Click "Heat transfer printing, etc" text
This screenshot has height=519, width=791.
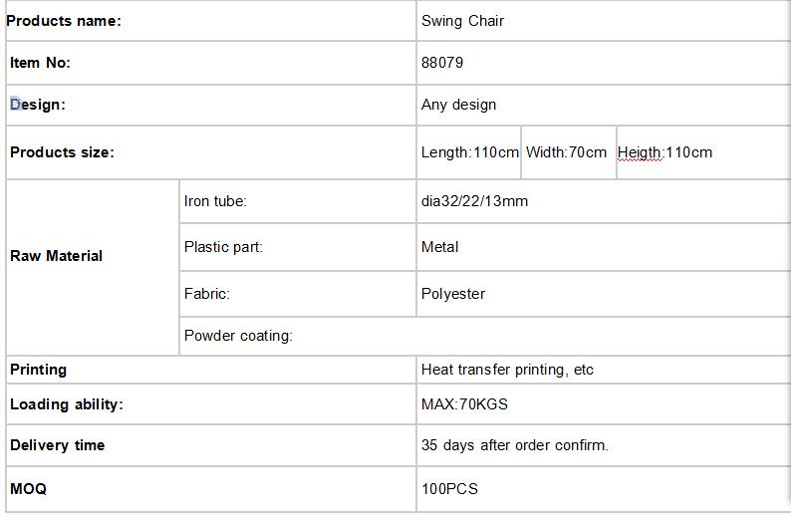[507, 370]
